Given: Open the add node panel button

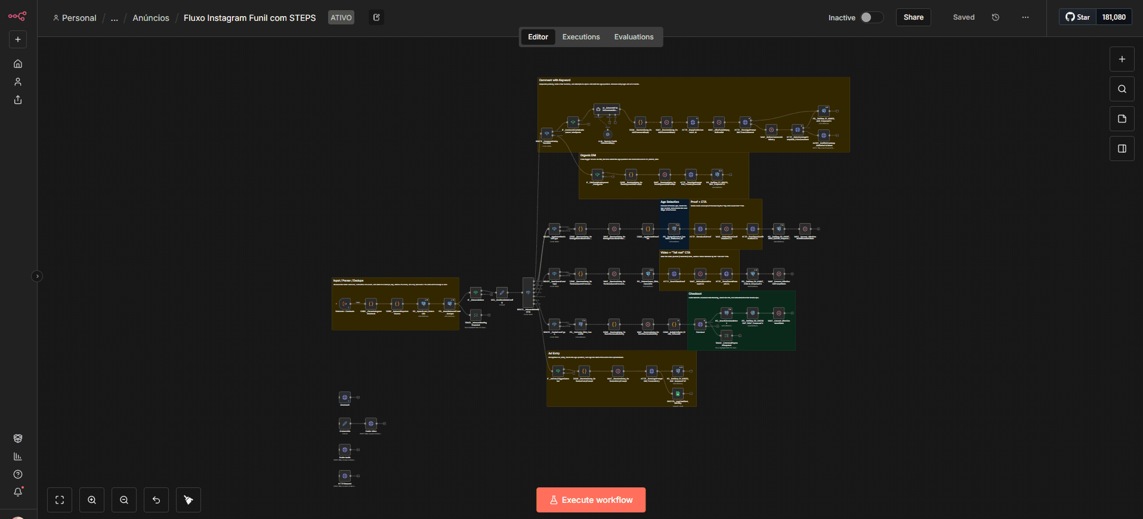Looking at the screenshot, I should click(1122, 59).
